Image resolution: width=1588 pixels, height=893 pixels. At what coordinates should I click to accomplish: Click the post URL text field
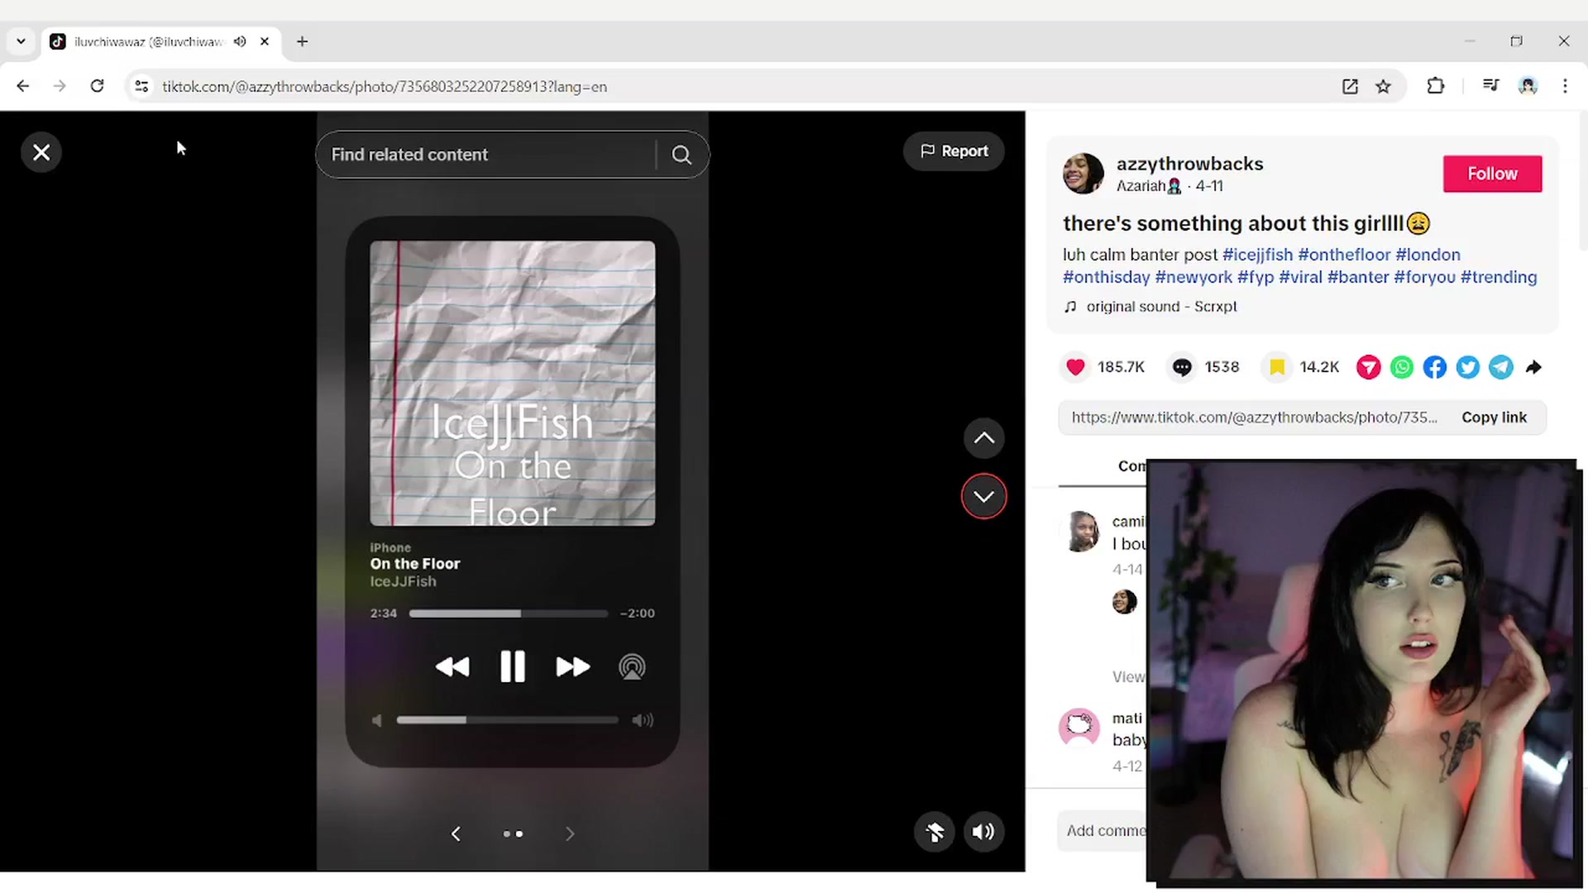1254,418
